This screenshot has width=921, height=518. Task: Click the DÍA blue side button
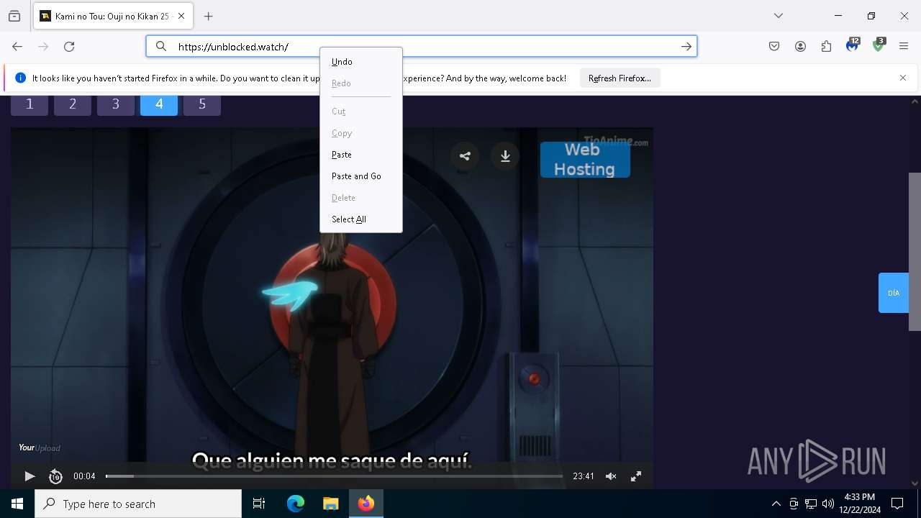[x=894, y=293]
